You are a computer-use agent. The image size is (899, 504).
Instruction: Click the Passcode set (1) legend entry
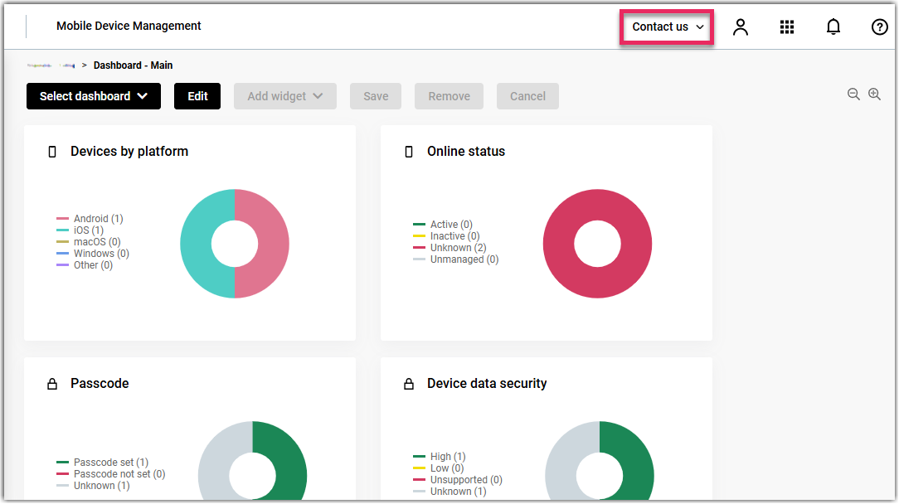pos(103,463)
